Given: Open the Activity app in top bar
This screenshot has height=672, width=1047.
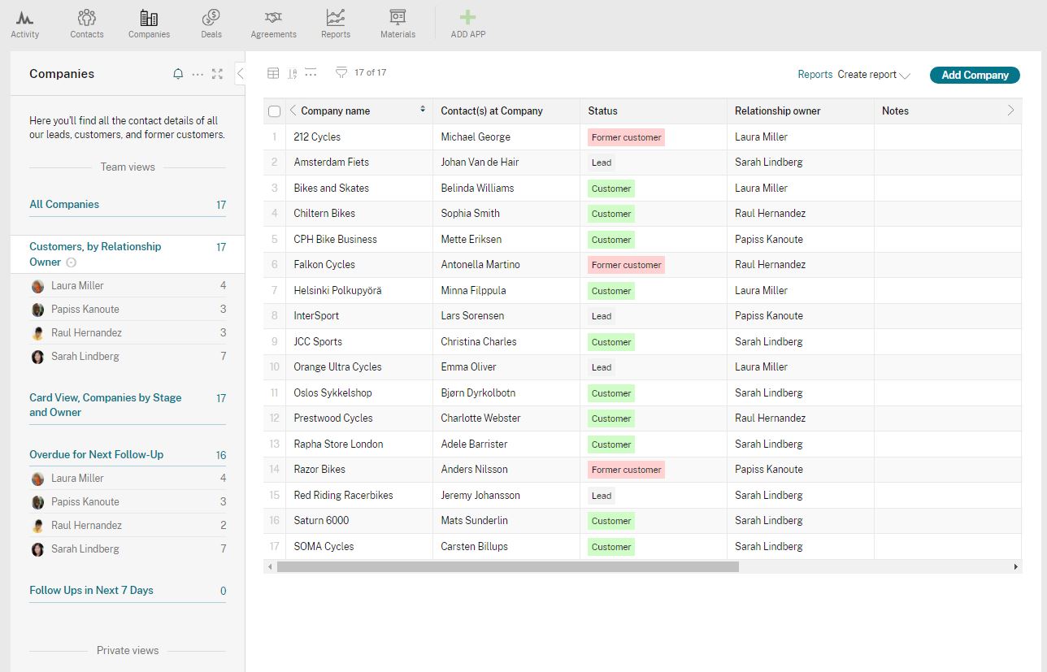Looking at the screenshot, I should (24, 24).
